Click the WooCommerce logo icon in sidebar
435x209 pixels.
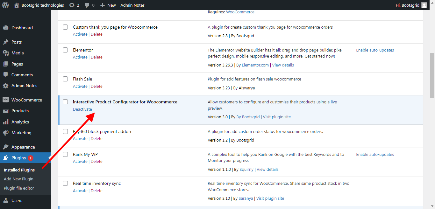tap(6, 100)
